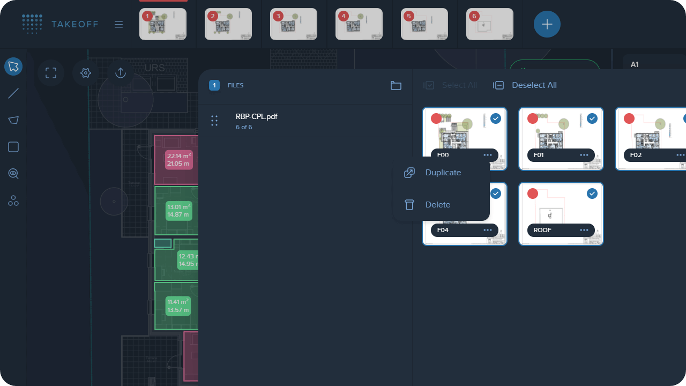Viewport: 686px width, 386px height.
Task: Open the three-dot menu on ROOF thumbnail
Action: pos(584,230)
